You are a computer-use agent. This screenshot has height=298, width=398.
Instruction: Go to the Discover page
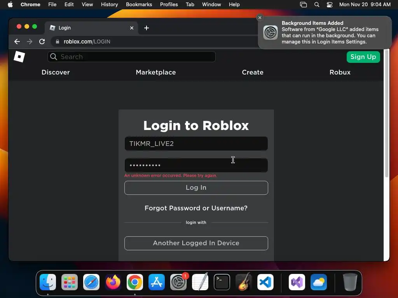point(56,72)
